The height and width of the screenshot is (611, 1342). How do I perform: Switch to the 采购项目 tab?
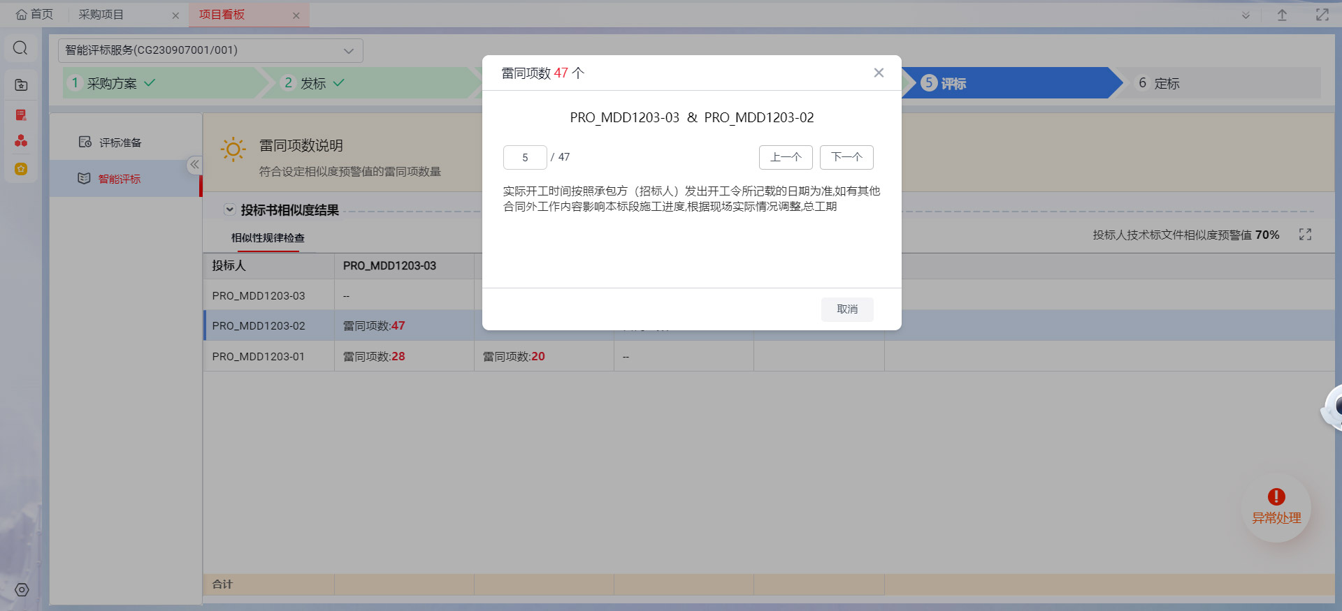(101, 15)
